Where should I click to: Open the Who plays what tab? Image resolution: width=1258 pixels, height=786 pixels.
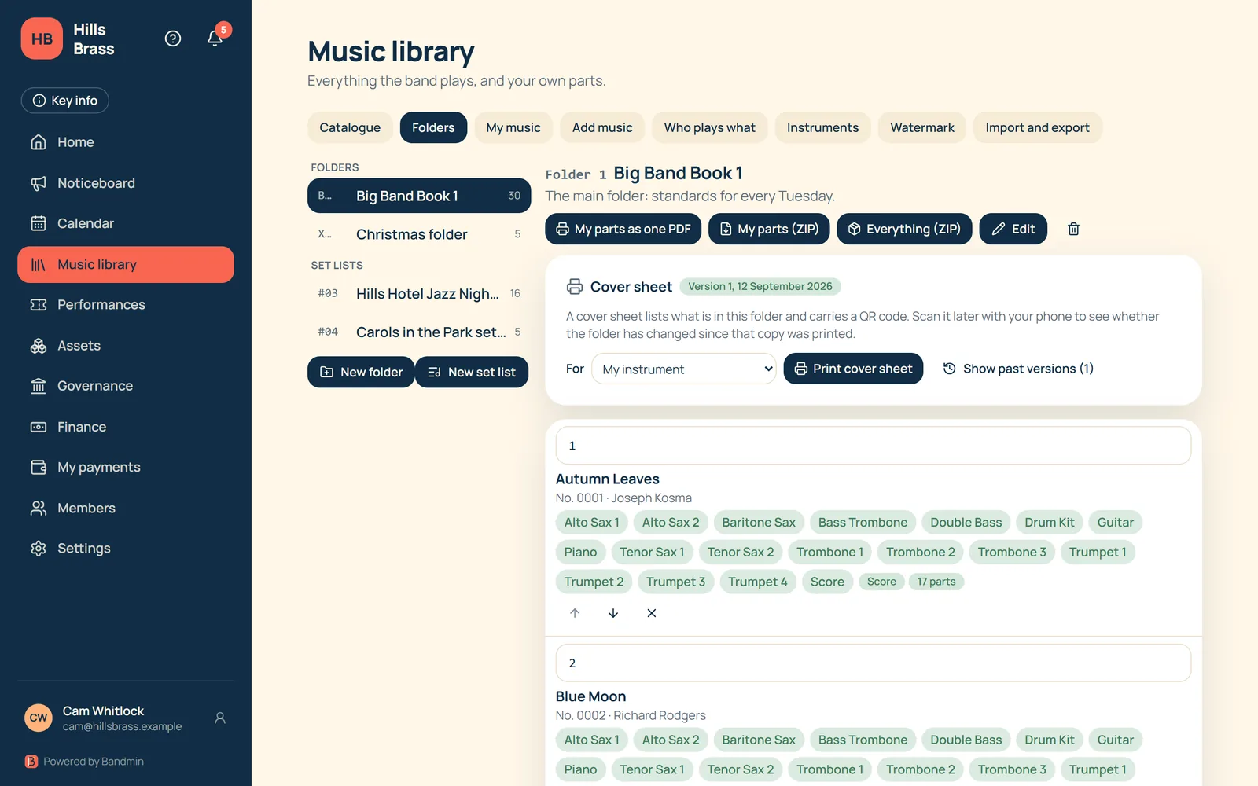(x=710, y=127)
